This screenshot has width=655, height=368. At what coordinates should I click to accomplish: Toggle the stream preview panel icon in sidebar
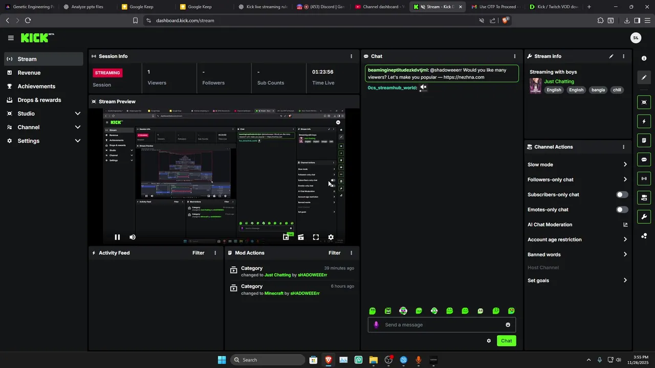pos(644,102)
